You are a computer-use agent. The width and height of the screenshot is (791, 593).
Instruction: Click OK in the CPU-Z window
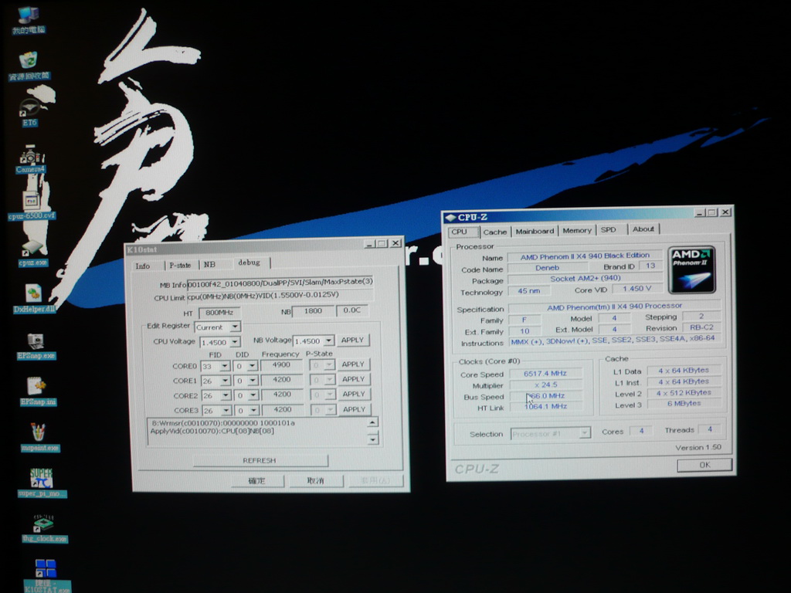coord(704,465)
